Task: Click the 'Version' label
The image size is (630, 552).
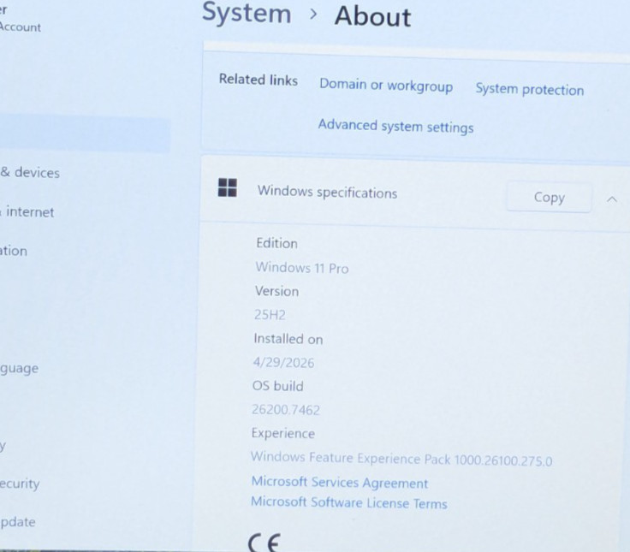Action: point(276,291)
